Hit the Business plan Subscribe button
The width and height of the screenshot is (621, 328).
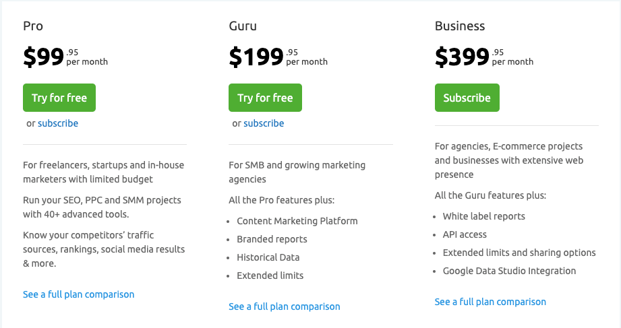pyautogui.click(x=467, y=98)
